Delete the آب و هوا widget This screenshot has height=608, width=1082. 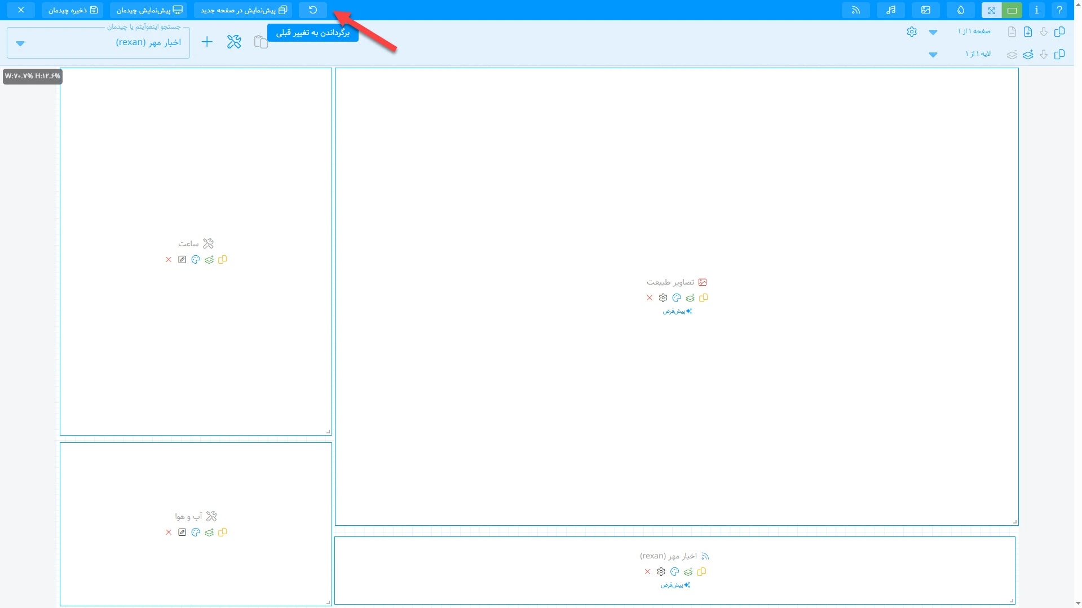click(169, 532)
